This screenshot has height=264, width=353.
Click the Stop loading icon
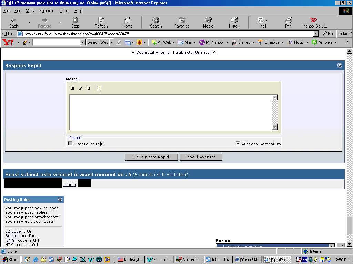point(75,21)
